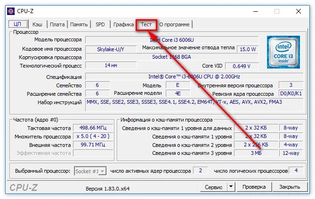The height and width of the screenshot is (199, 315).
Task: Click the Core VID 0.649 V value
Action: pyautogui.click(x=242, y=66)
